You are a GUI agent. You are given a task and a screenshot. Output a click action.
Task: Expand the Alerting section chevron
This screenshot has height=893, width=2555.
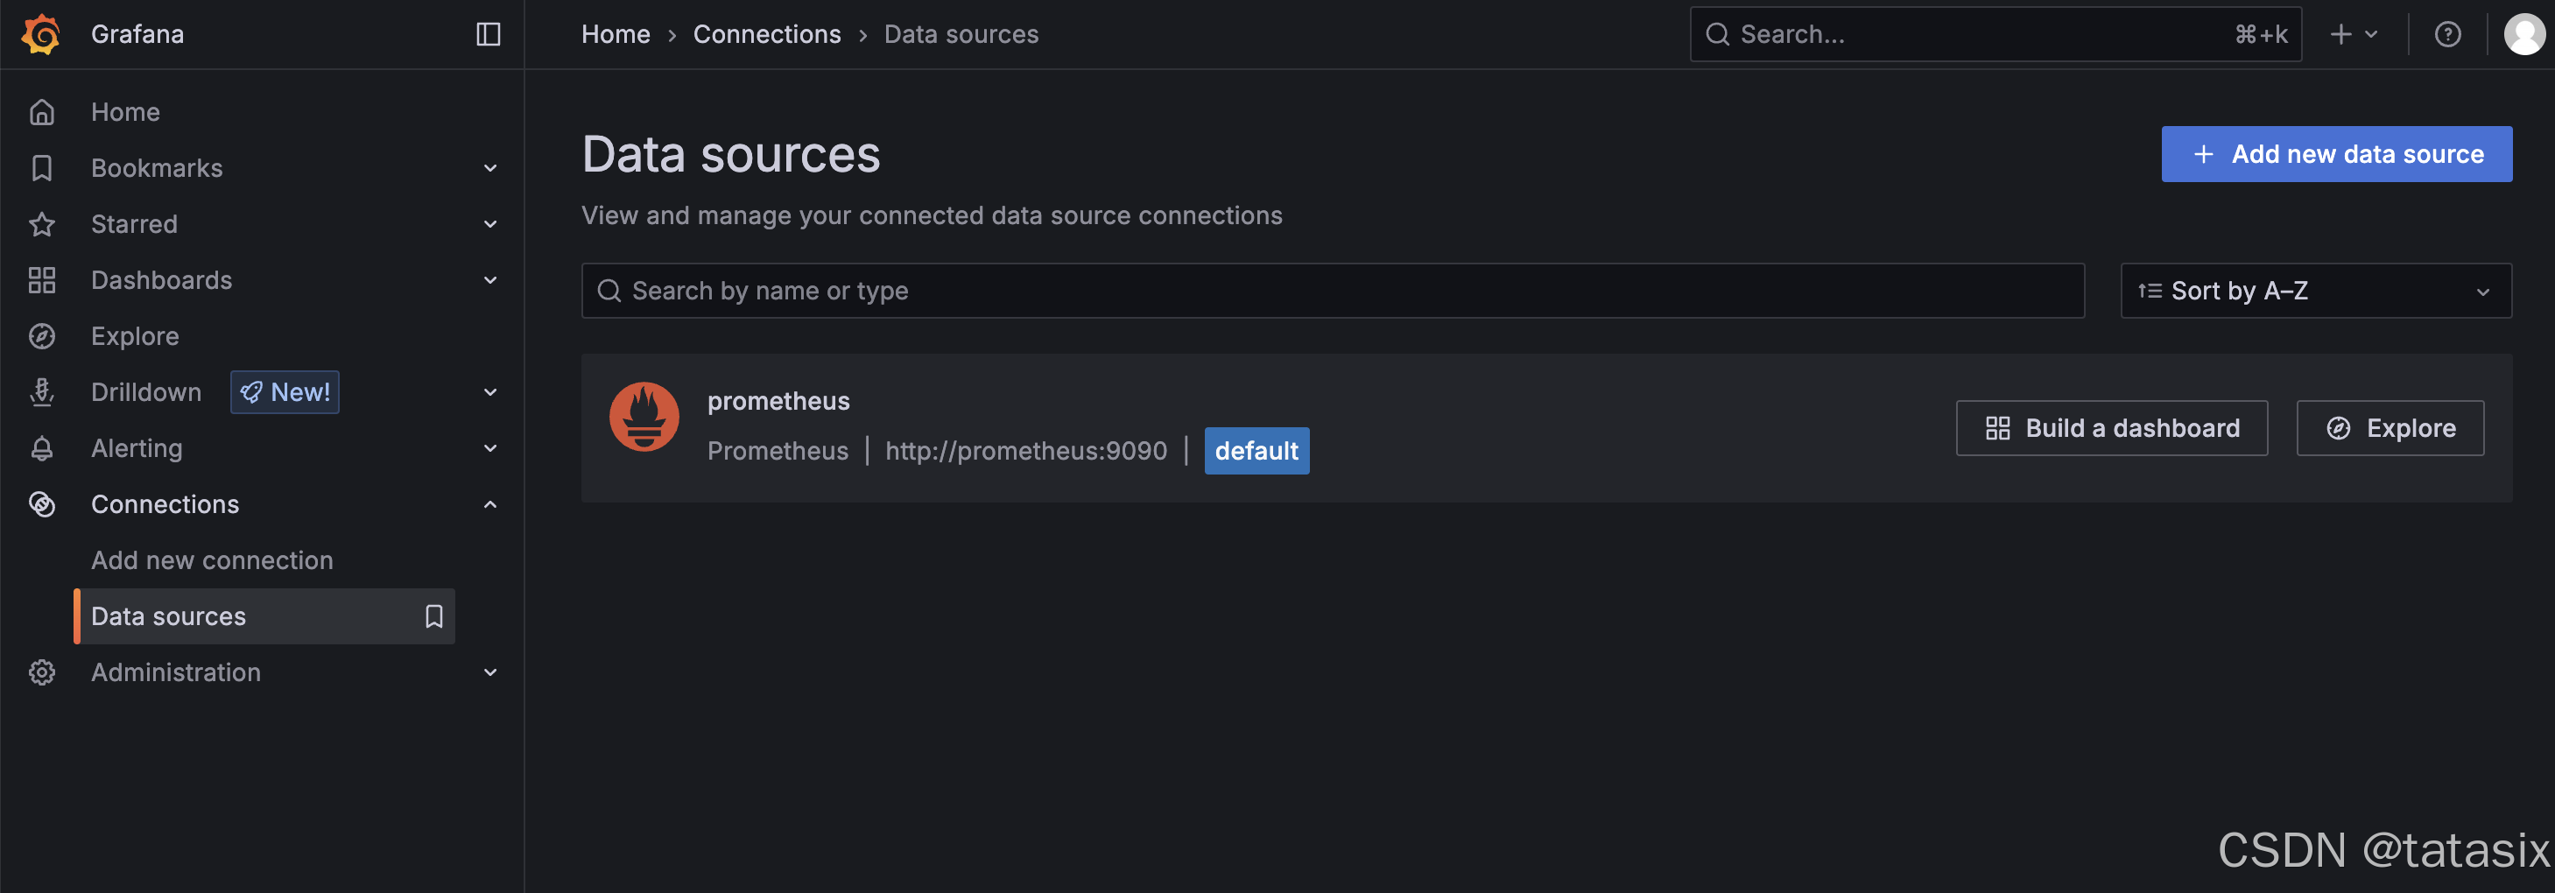[x=490, y=448]
